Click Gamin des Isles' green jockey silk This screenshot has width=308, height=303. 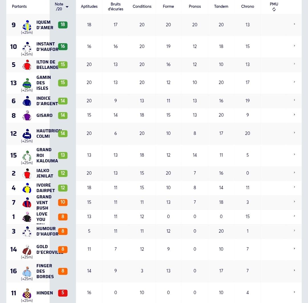(27, 83)
